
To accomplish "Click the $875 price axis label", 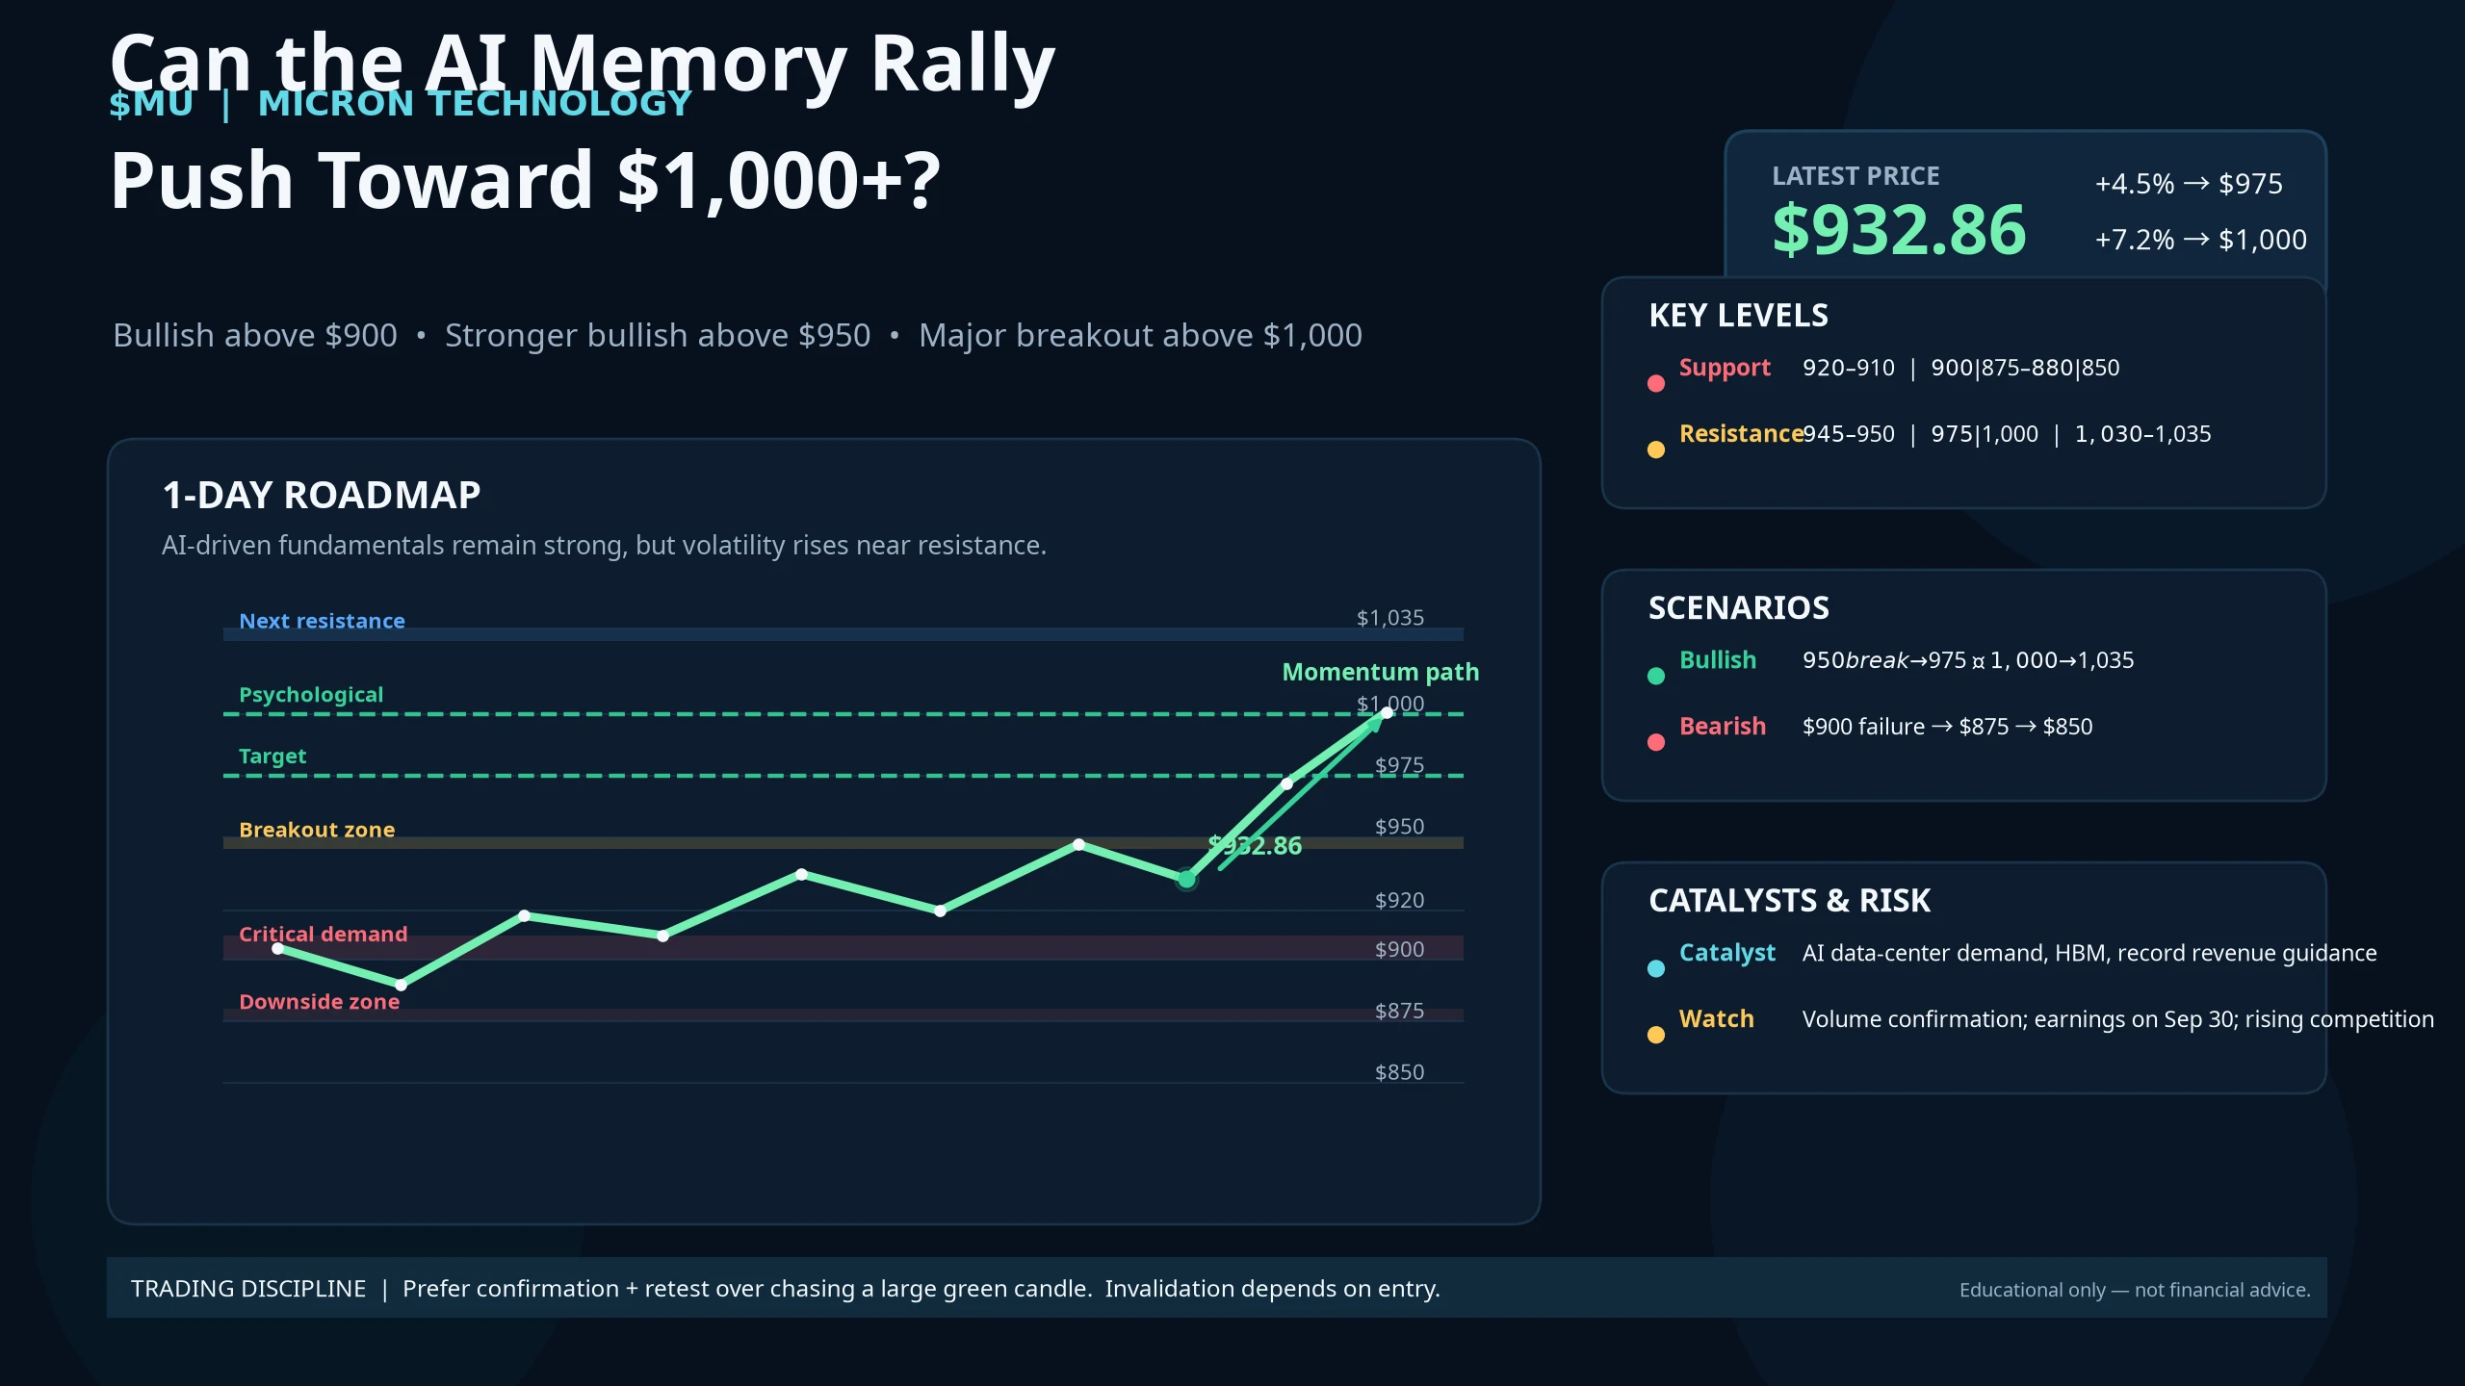I will pyautogui.click(x=1399, y=1011).
